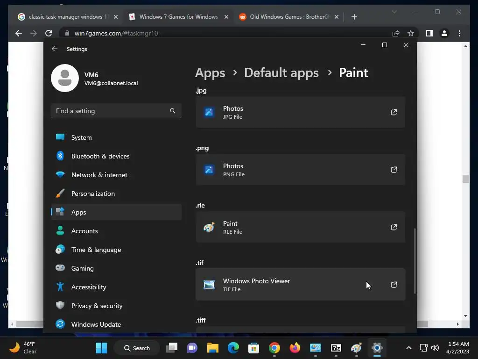478x359 pixels.
Task: Change the .rle default Paint app
Action: (301, 227)
